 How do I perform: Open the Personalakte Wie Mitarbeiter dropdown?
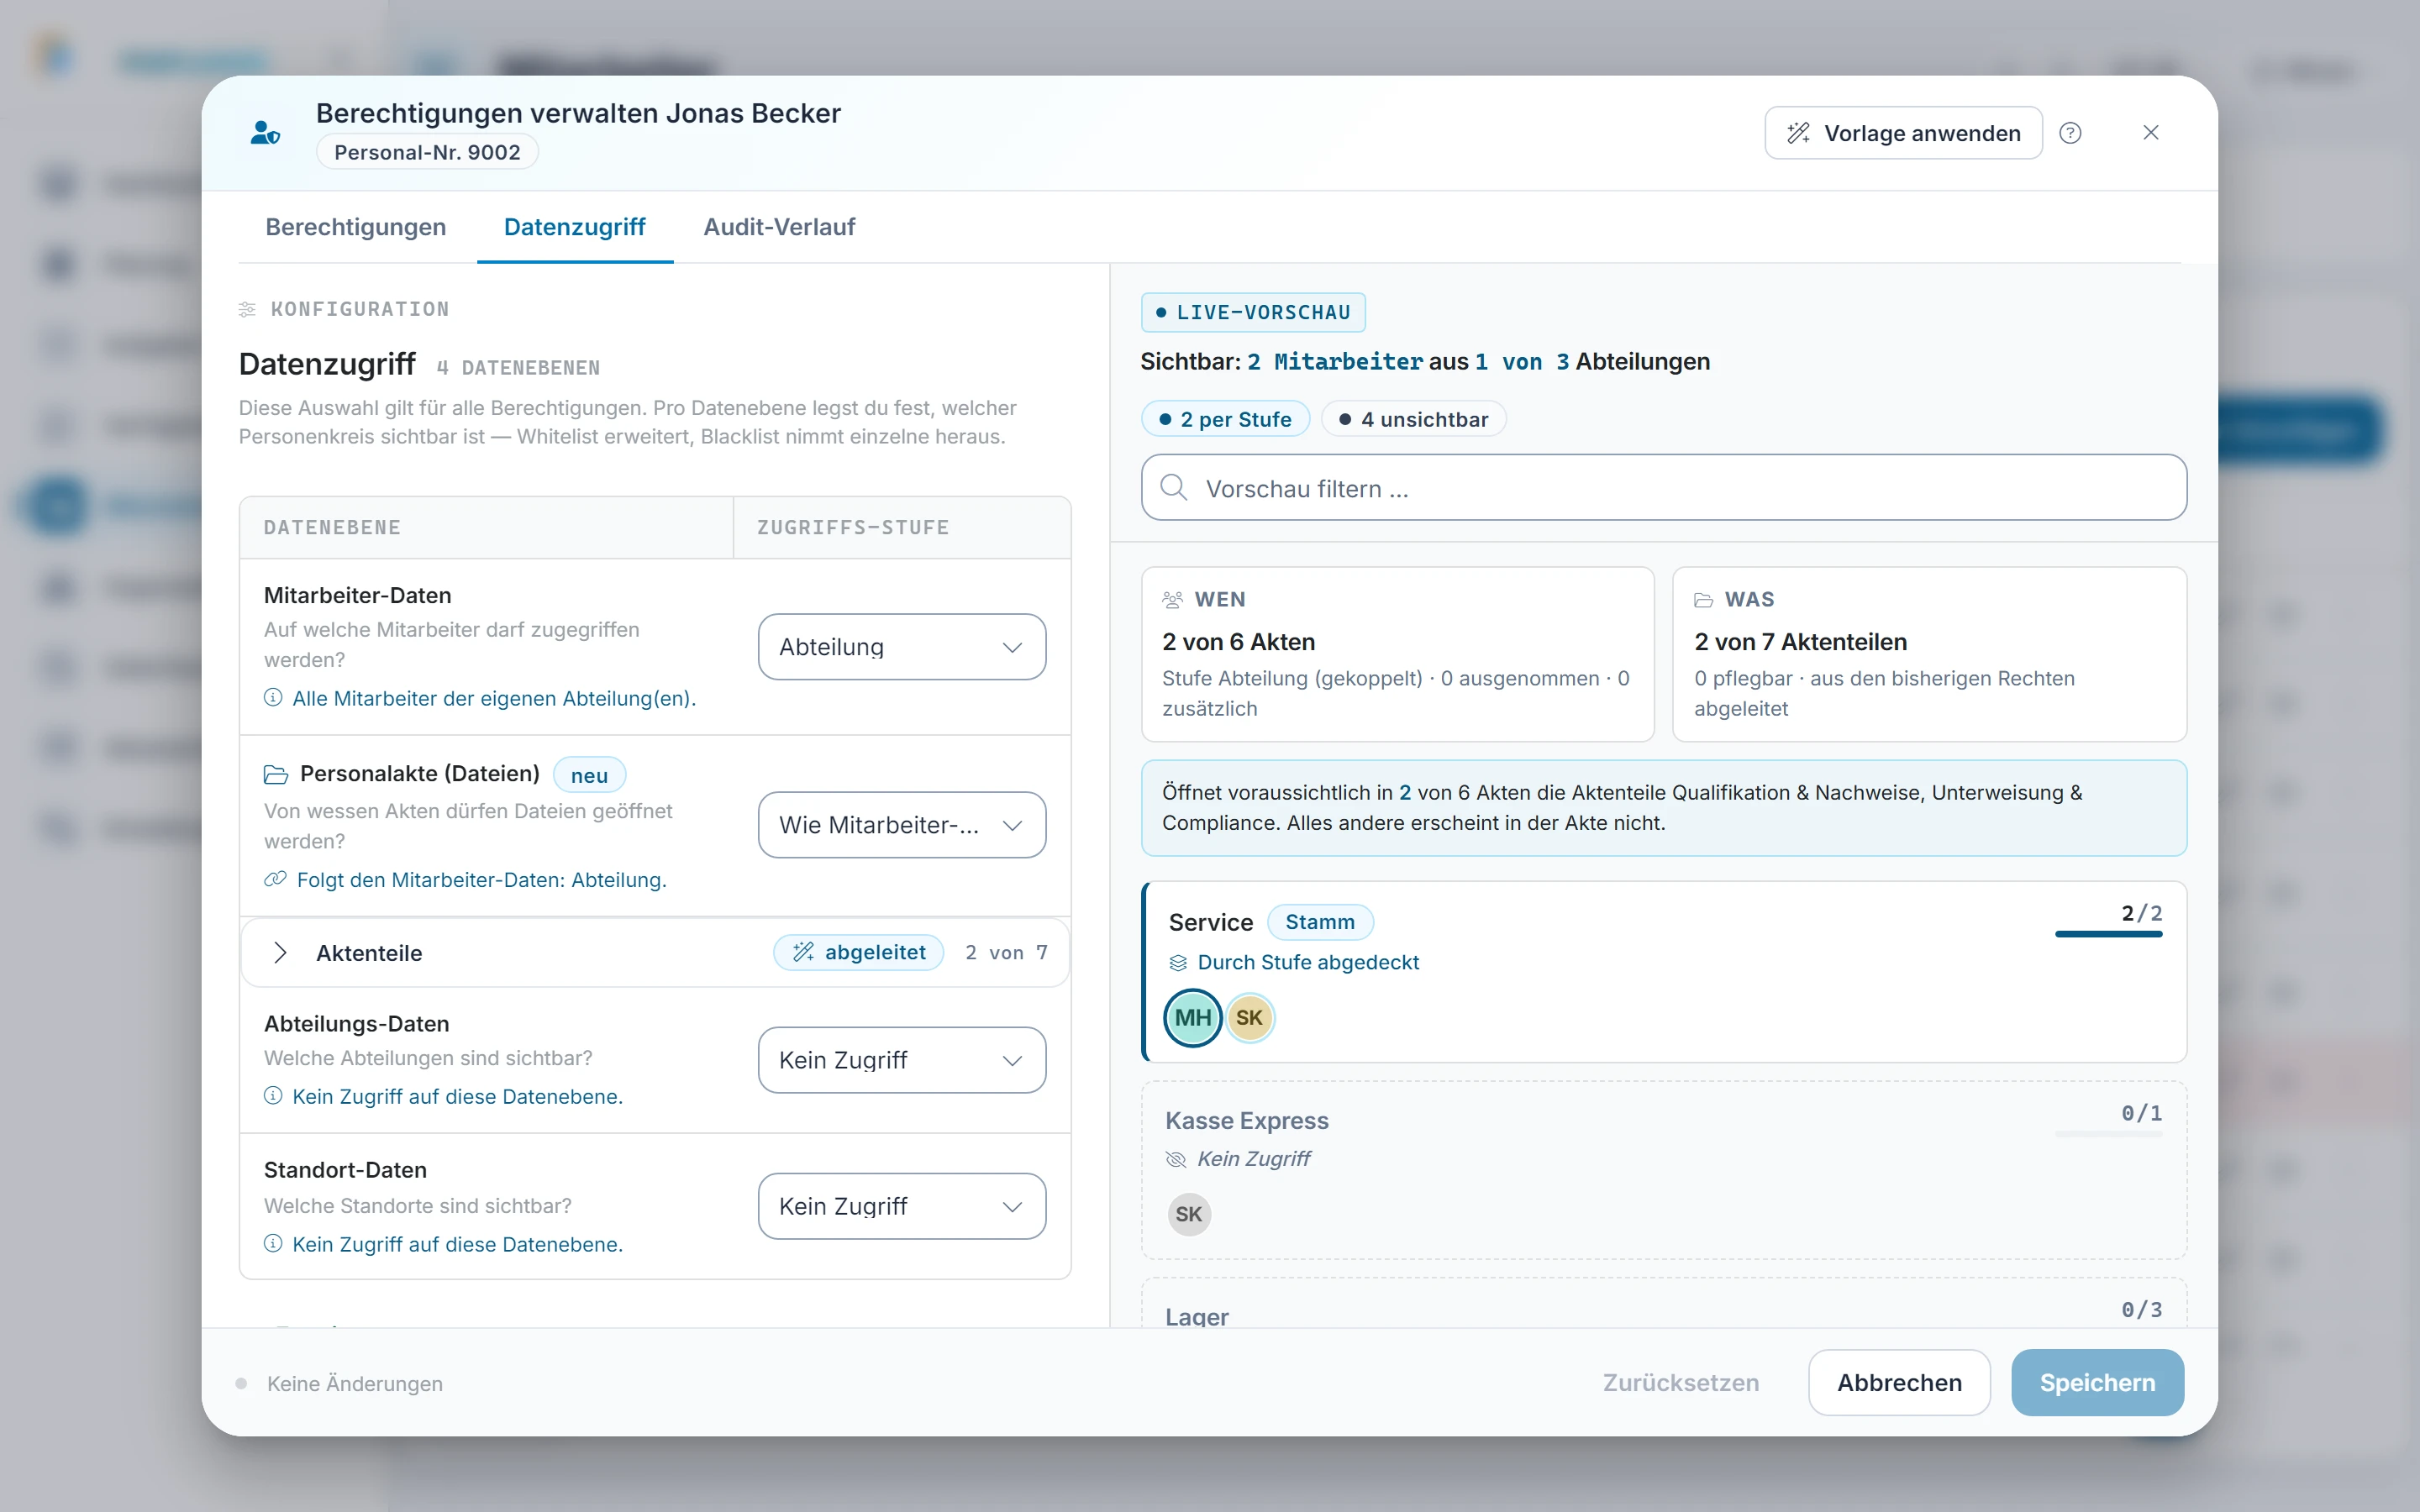point(902,825)
